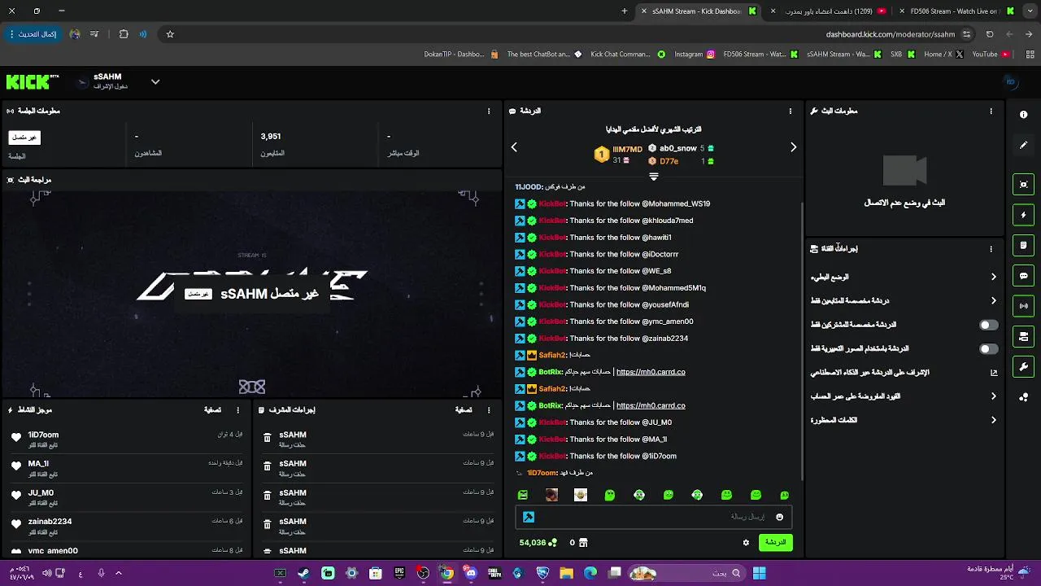Collapse the gifters leaderboard handle
1041x586 pixels.
(x=653, y=176)
